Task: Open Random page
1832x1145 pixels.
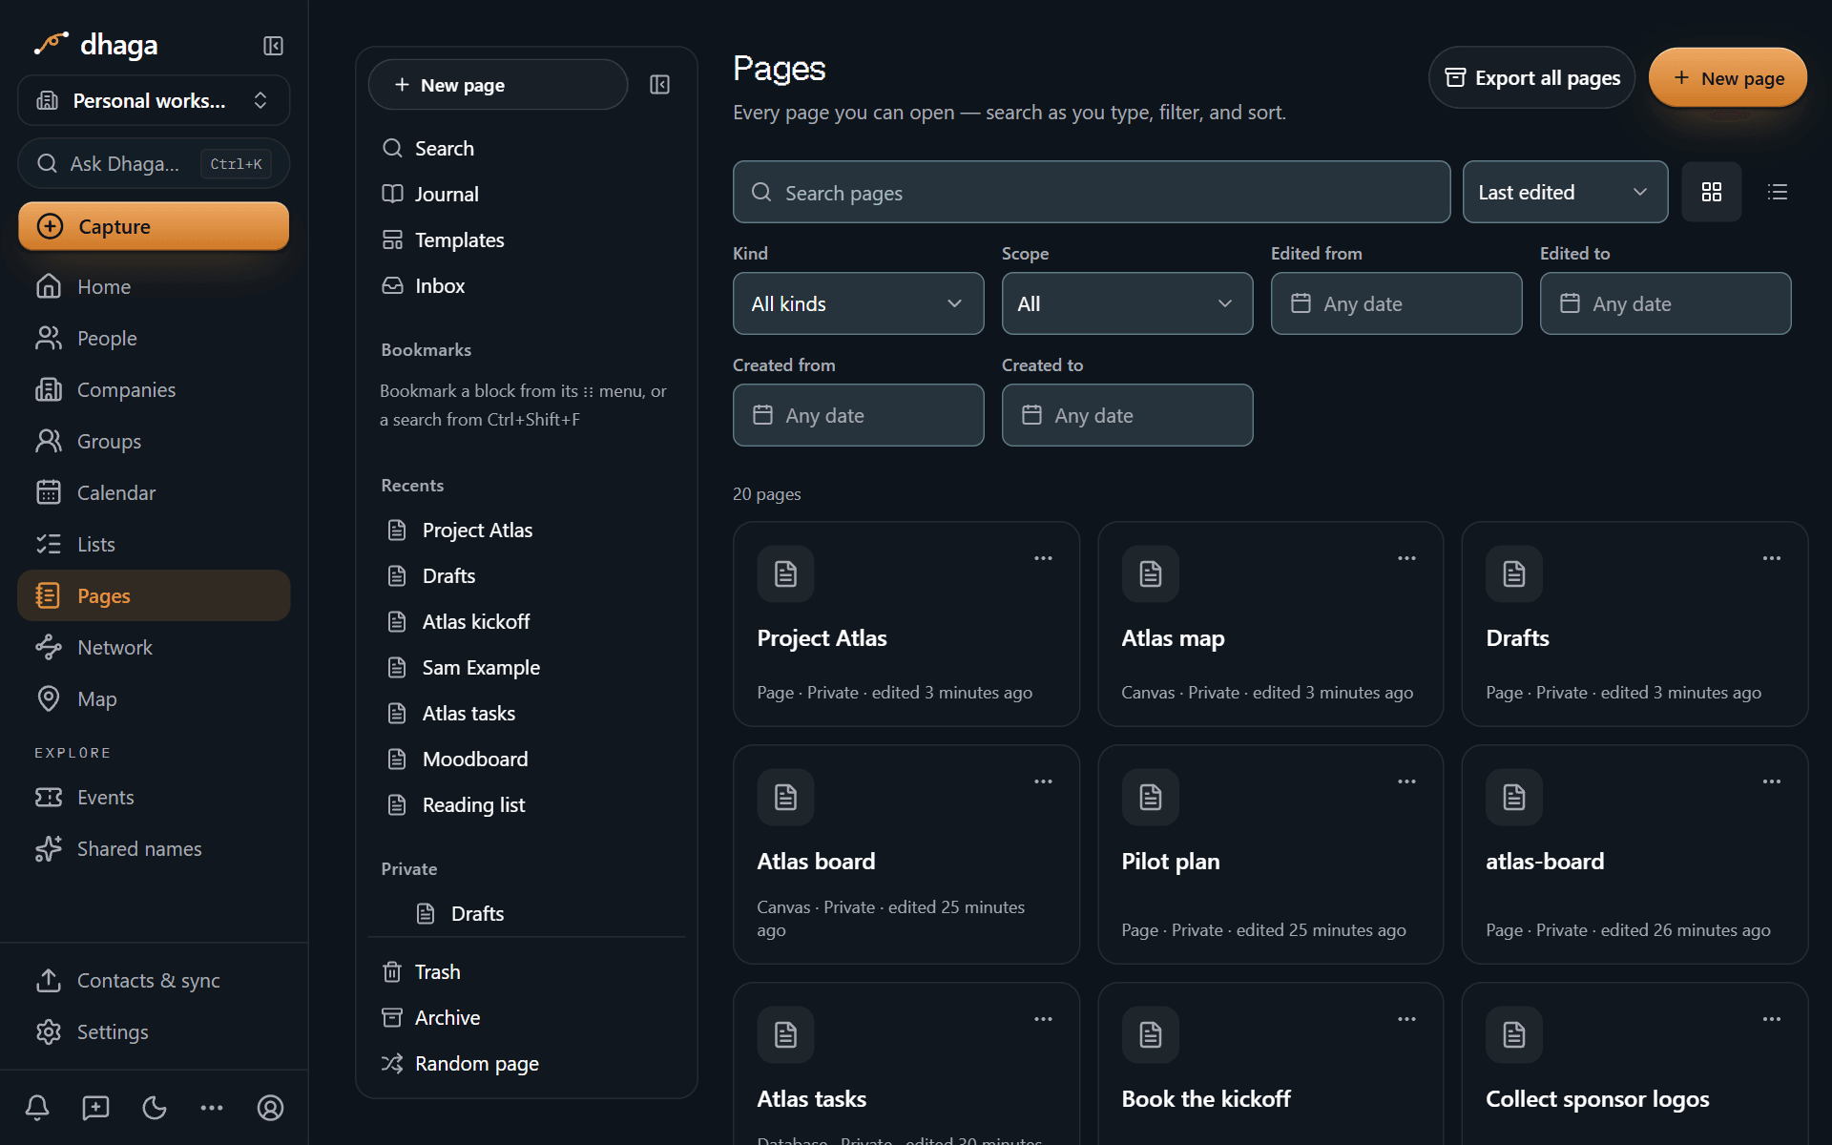Action: pos(526,1063)
